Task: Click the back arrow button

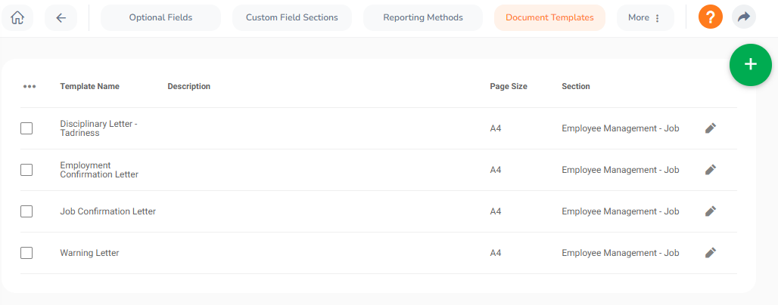Action: pos(61,17)
